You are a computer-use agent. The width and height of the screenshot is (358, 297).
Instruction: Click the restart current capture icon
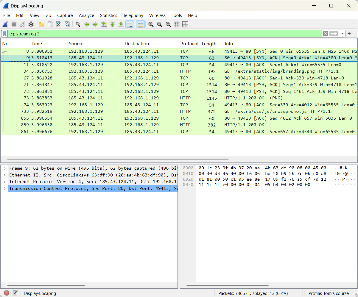point(22,24)
